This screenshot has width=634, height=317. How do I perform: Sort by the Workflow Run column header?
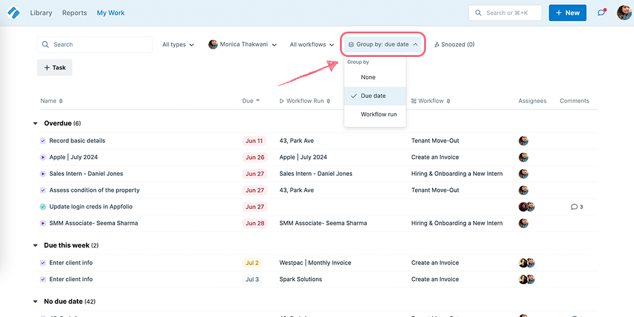click(x=305, y=101)
